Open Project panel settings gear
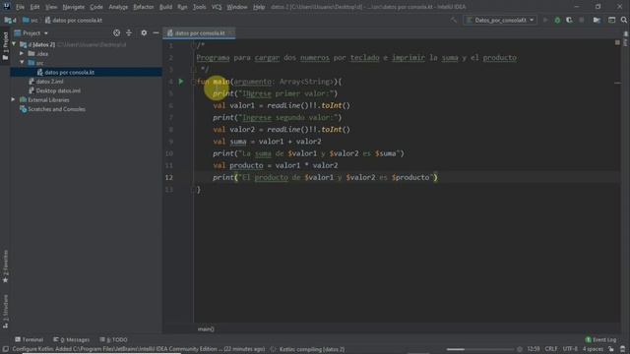 click(144, 32)
